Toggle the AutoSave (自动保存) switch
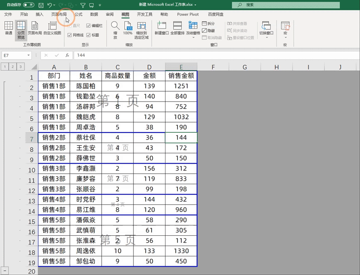The height and width of the screenshot is (275, 360). 28,5
